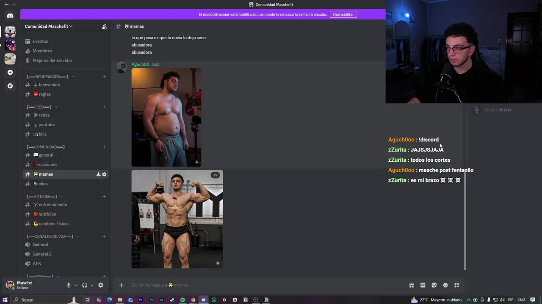Click the second server icon with notification badge
The height and width of the screenshot is (304, 542).
pyautogui.click(x=10, y=45)
